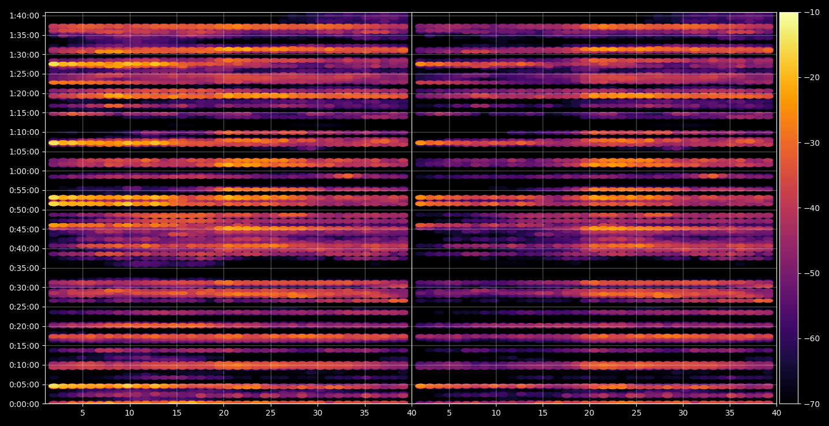Click the 0:55:00 y-axis time label

point(24,190)
